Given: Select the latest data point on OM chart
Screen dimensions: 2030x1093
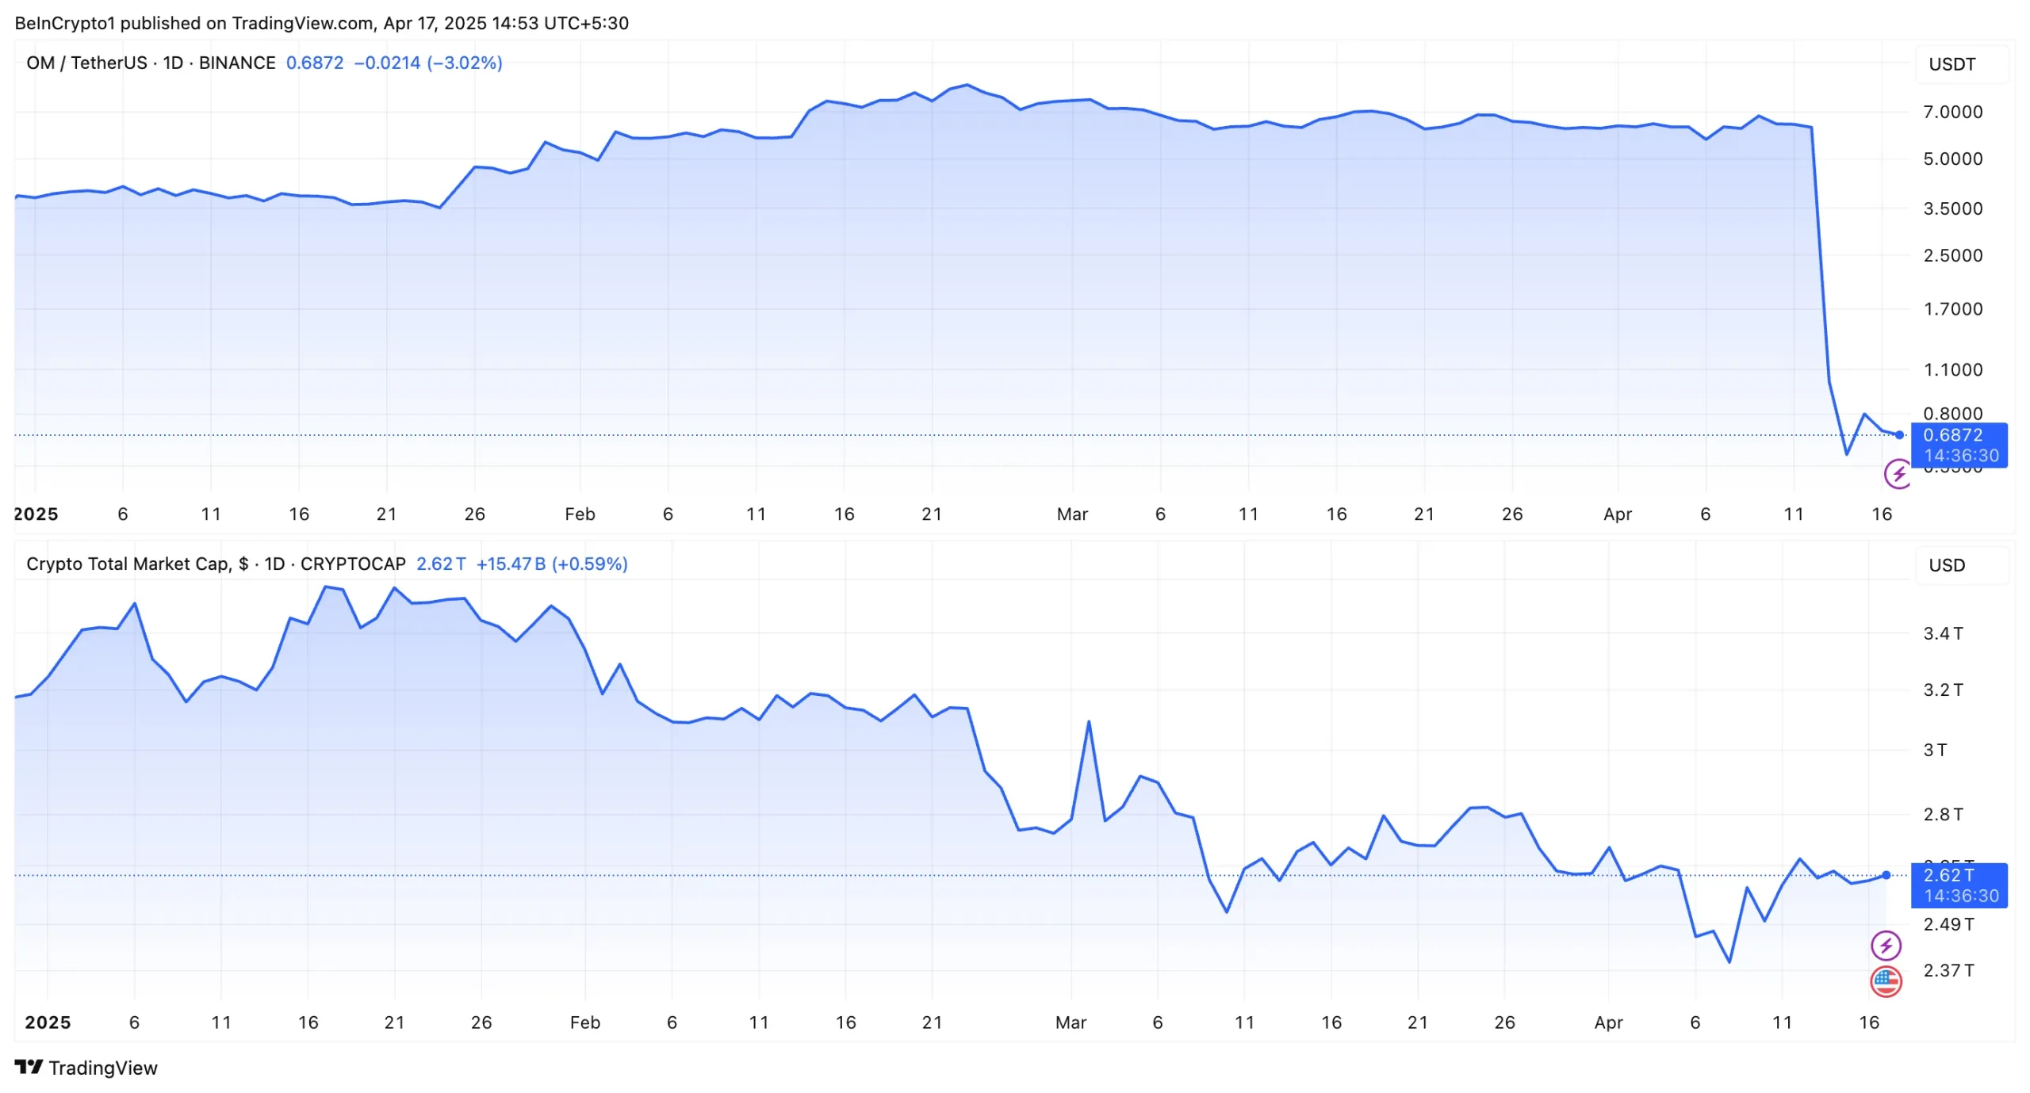Looking at the screenshot, I should click(x=1899, y=434).
